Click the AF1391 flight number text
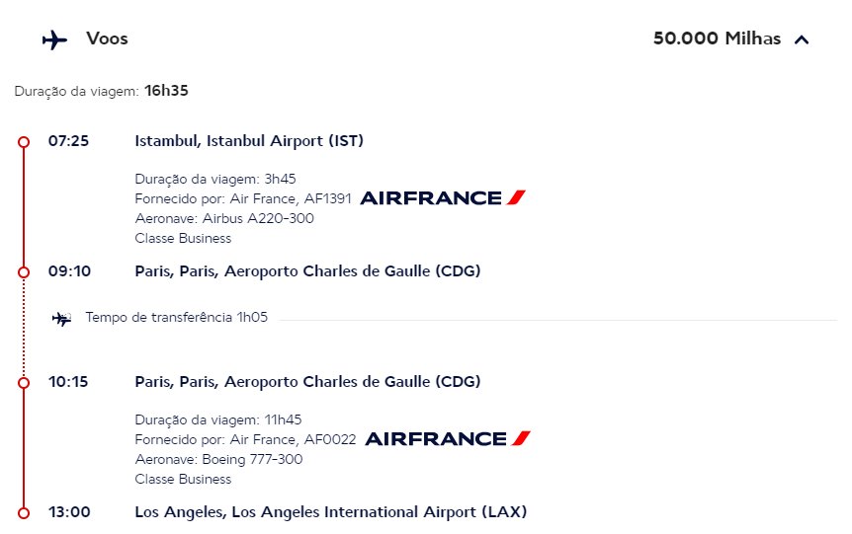Screen dimensions: 852x534 pos(327,199)
